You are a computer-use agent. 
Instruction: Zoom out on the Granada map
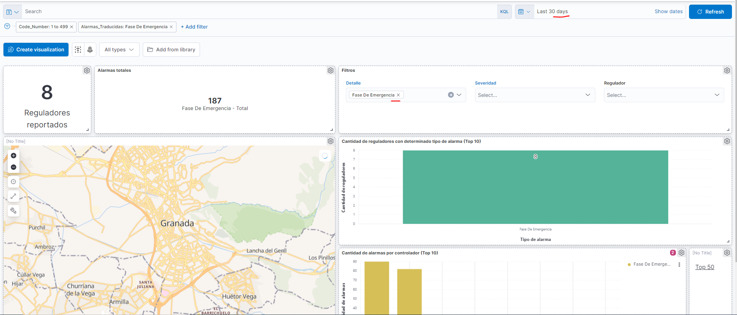(x=14, y=167)
